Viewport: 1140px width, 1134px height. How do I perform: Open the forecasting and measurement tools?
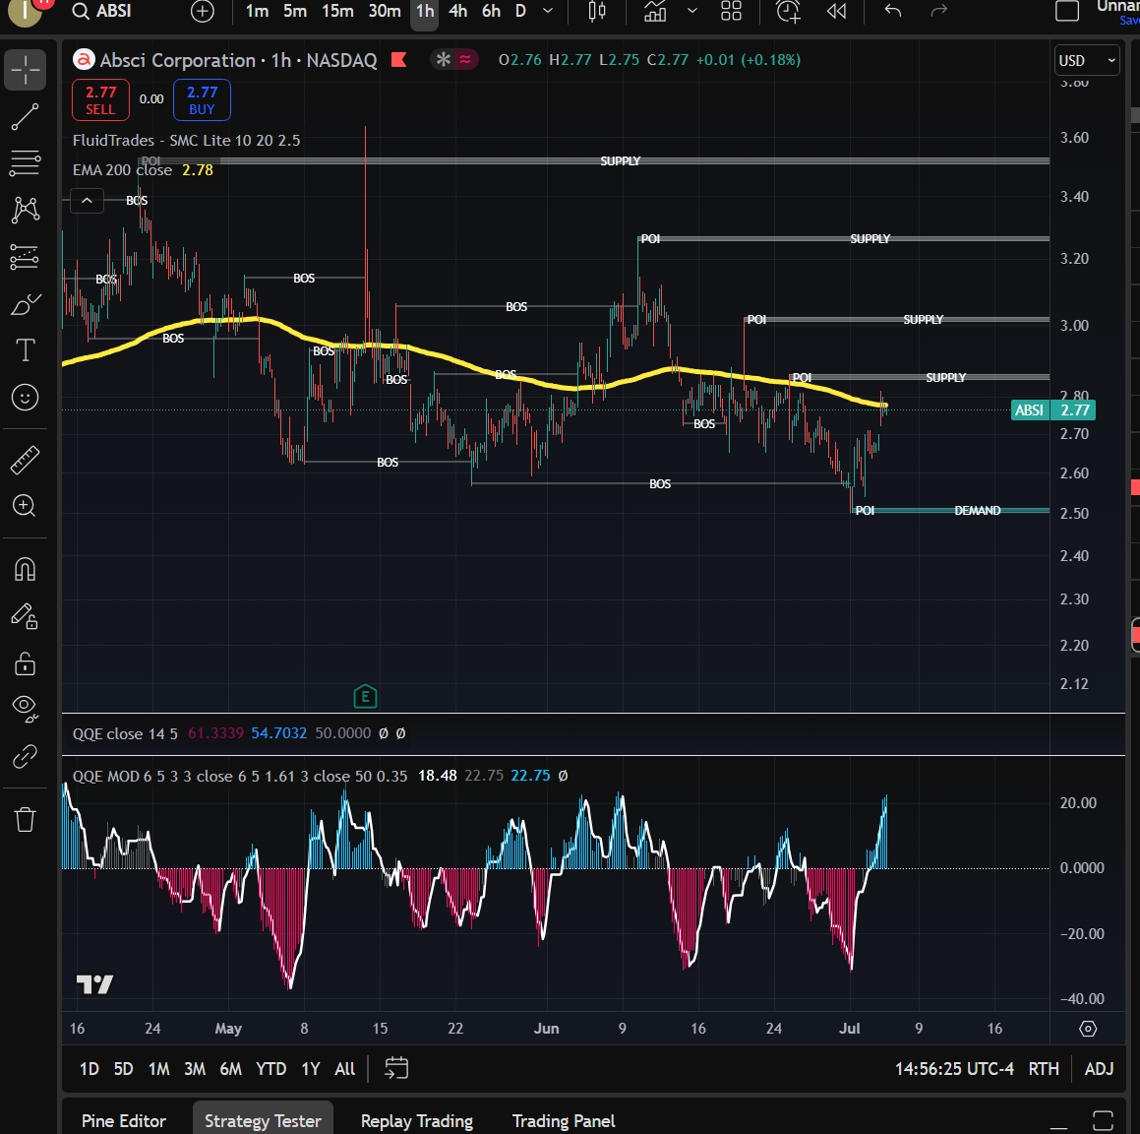click(x=25, y=257)
